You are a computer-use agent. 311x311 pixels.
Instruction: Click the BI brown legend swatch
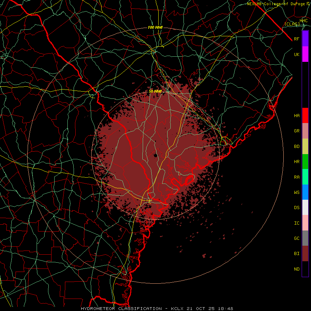[x=305, y=254]
